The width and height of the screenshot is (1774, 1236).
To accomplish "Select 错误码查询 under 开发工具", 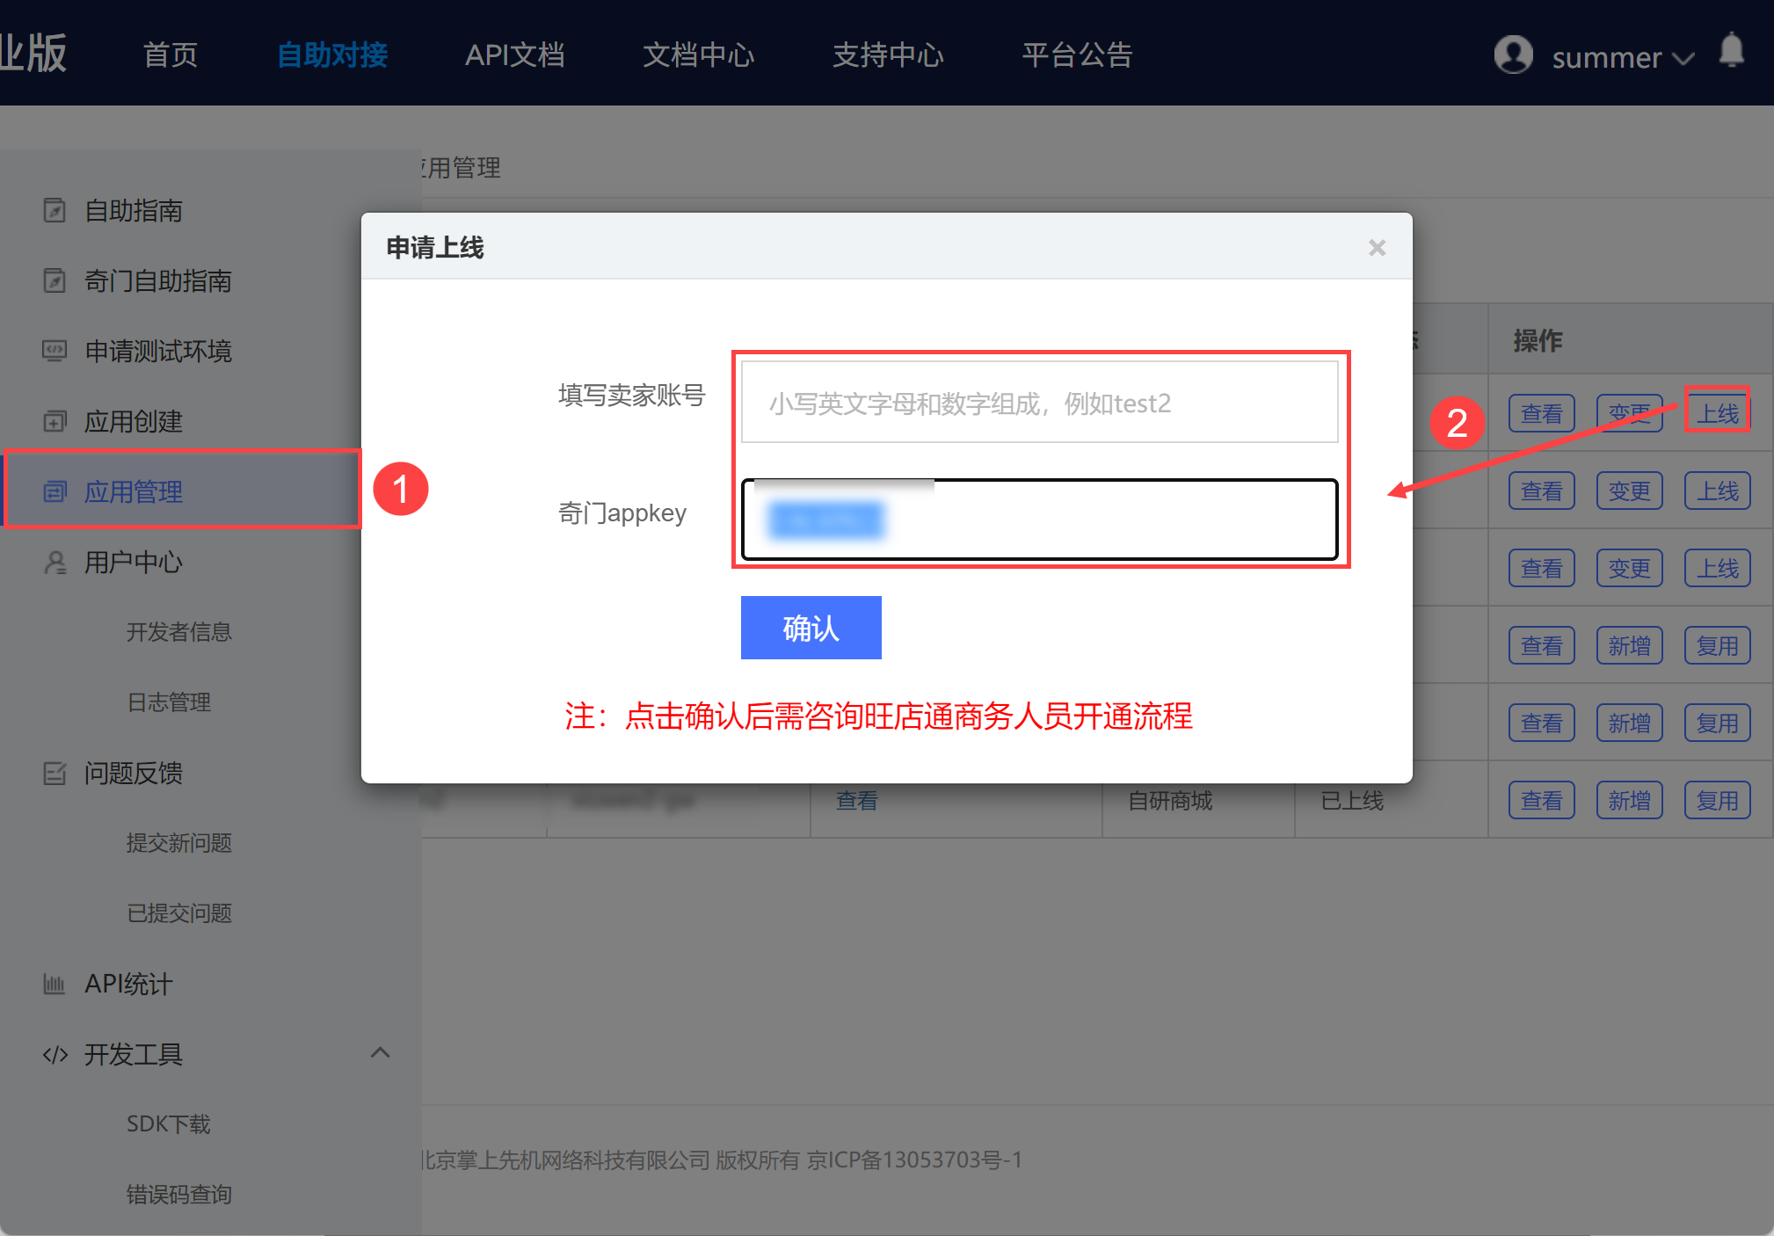I will 178,1195.
